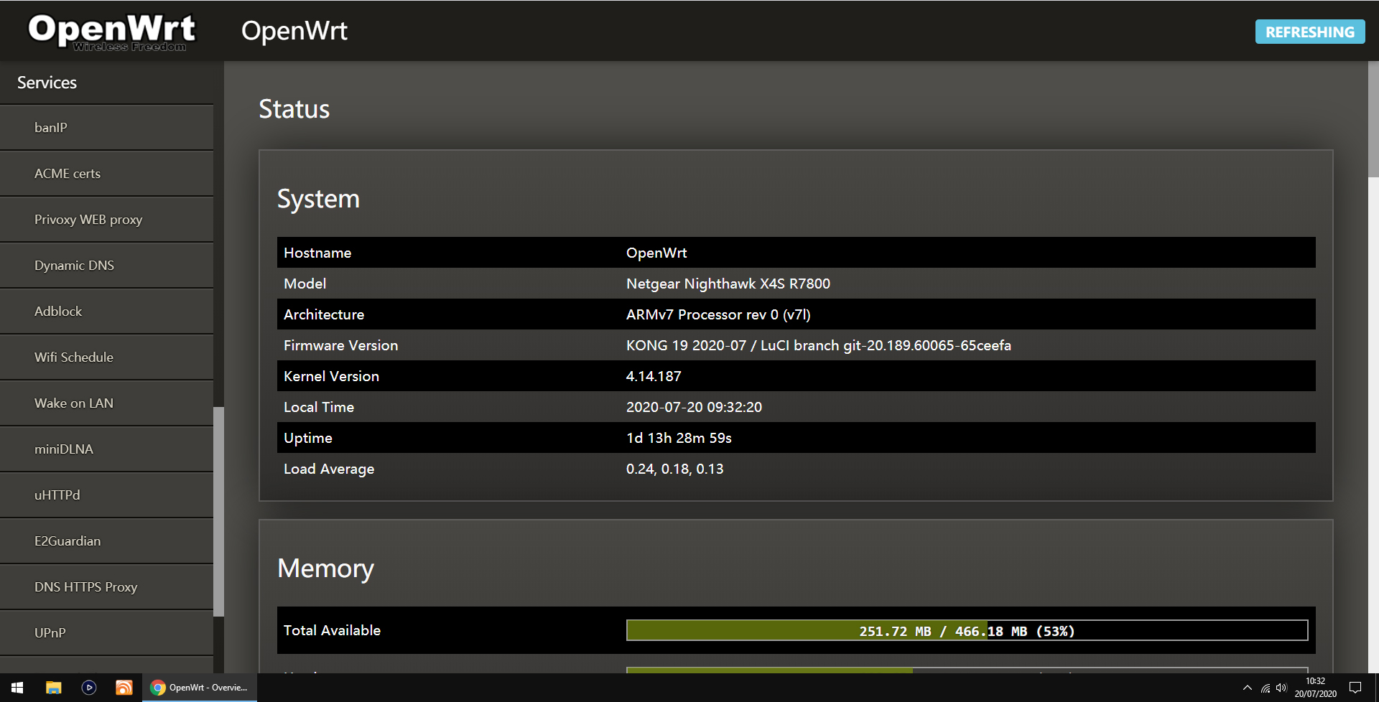Open the Wi-Fi network tray icon
The height and width of the screenshot is (702, 1379).
click(x=1266, y=688)
